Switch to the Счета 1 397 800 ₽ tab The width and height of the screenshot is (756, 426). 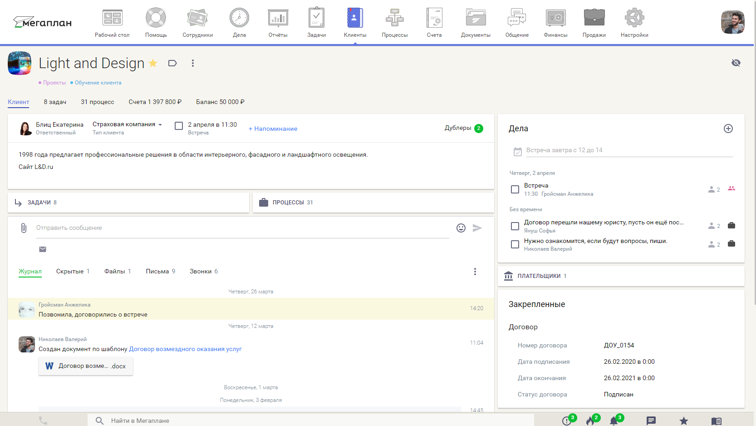pyautogui.click(x=155, y=102)
